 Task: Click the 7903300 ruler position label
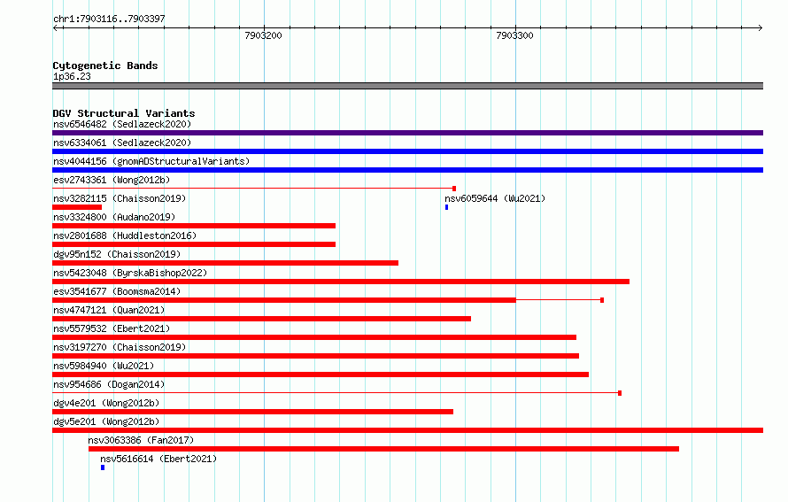(x=514, y=35)
